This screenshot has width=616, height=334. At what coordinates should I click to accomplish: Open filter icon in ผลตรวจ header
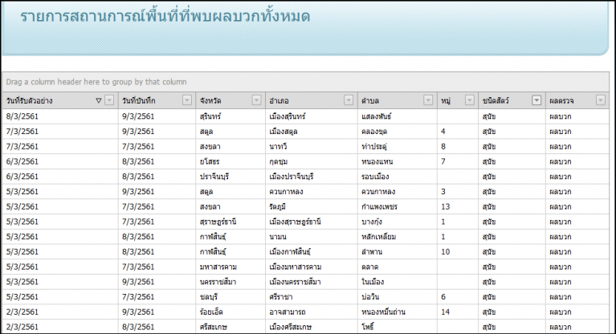[601, 100]
